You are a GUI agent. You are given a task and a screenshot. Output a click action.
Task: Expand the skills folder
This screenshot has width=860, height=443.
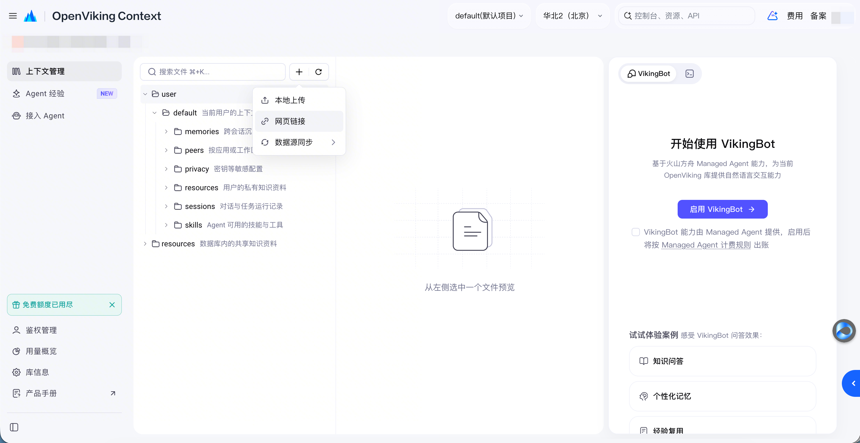pos(166,225)
